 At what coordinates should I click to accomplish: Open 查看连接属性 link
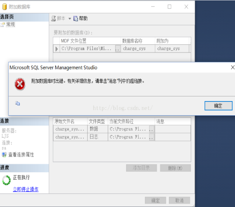[x=21, y=155]
